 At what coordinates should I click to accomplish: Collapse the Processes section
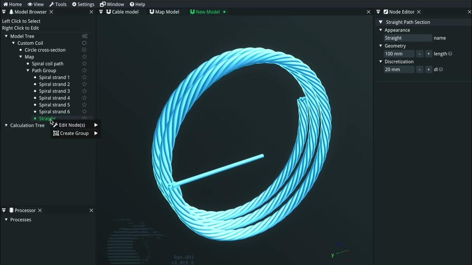click(6, 220)
